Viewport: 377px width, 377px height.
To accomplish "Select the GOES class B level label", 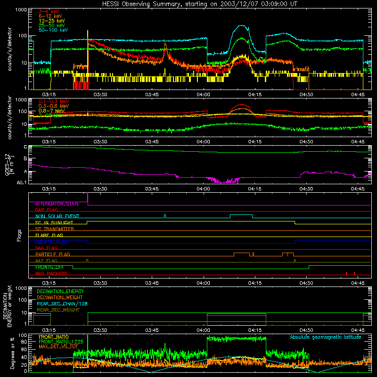I will tap(25, 158).
